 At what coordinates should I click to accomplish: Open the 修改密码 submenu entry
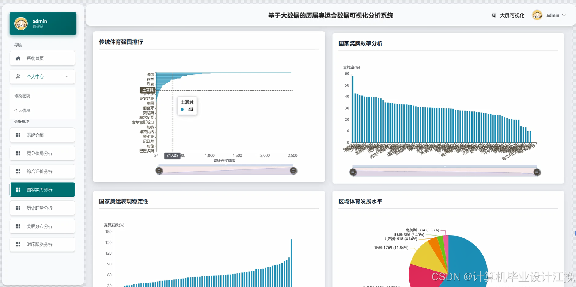point(42,96)
